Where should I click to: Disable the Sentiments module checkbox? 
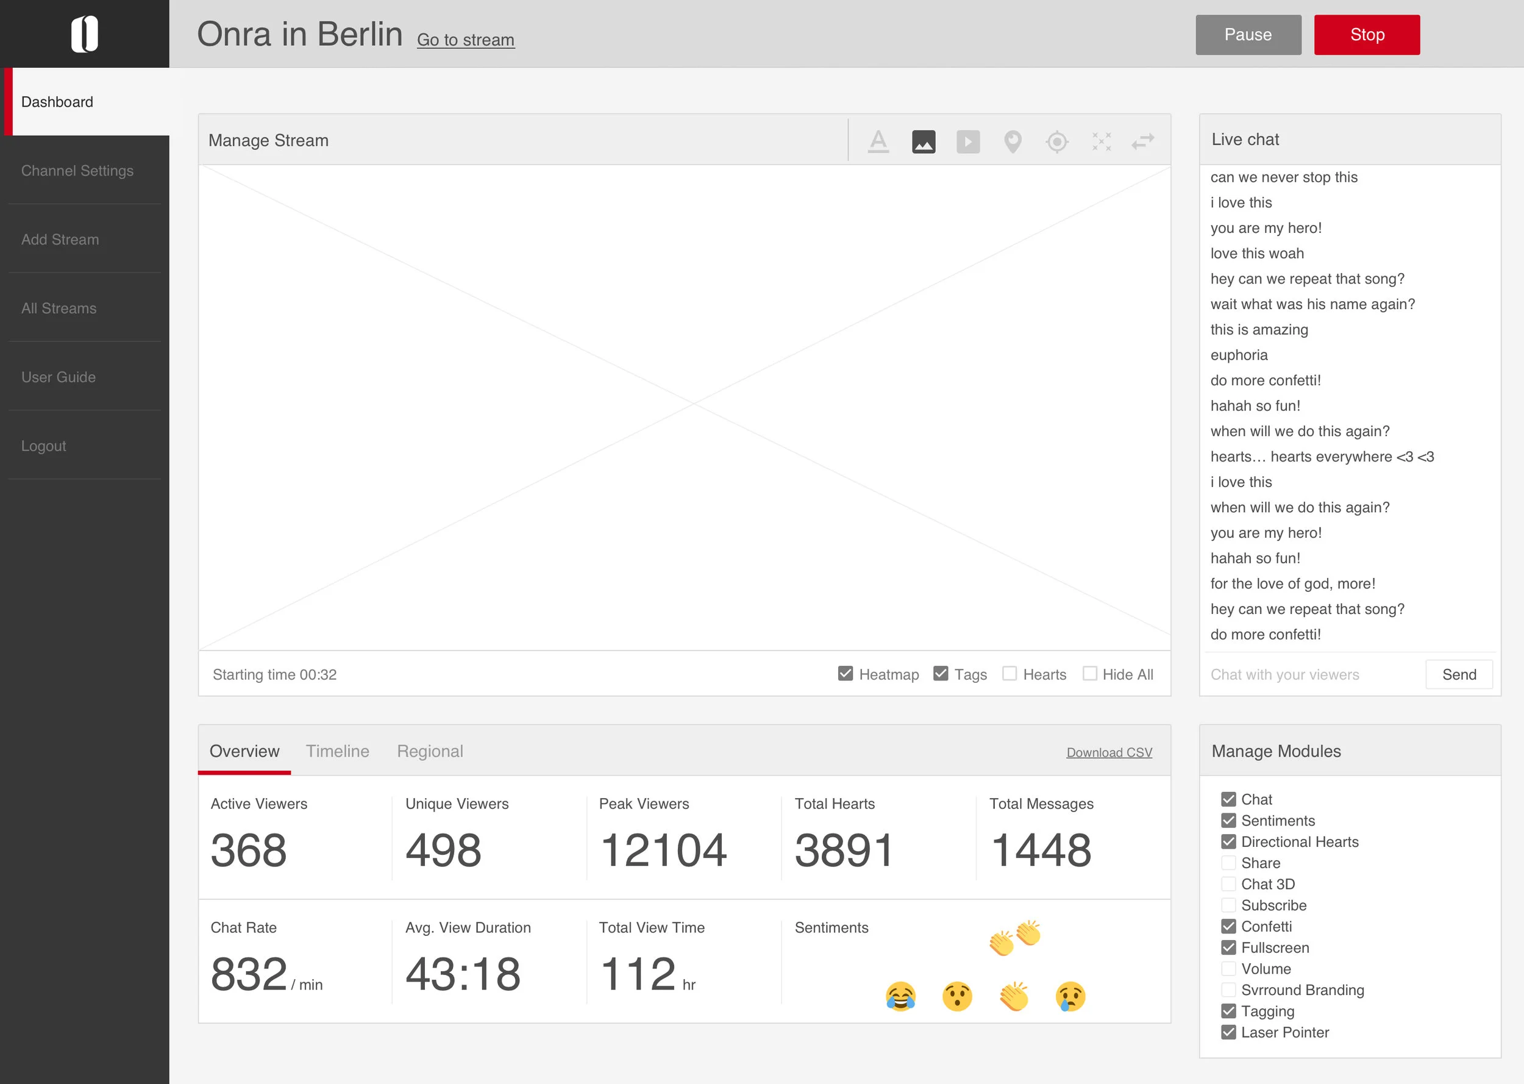1228,821
